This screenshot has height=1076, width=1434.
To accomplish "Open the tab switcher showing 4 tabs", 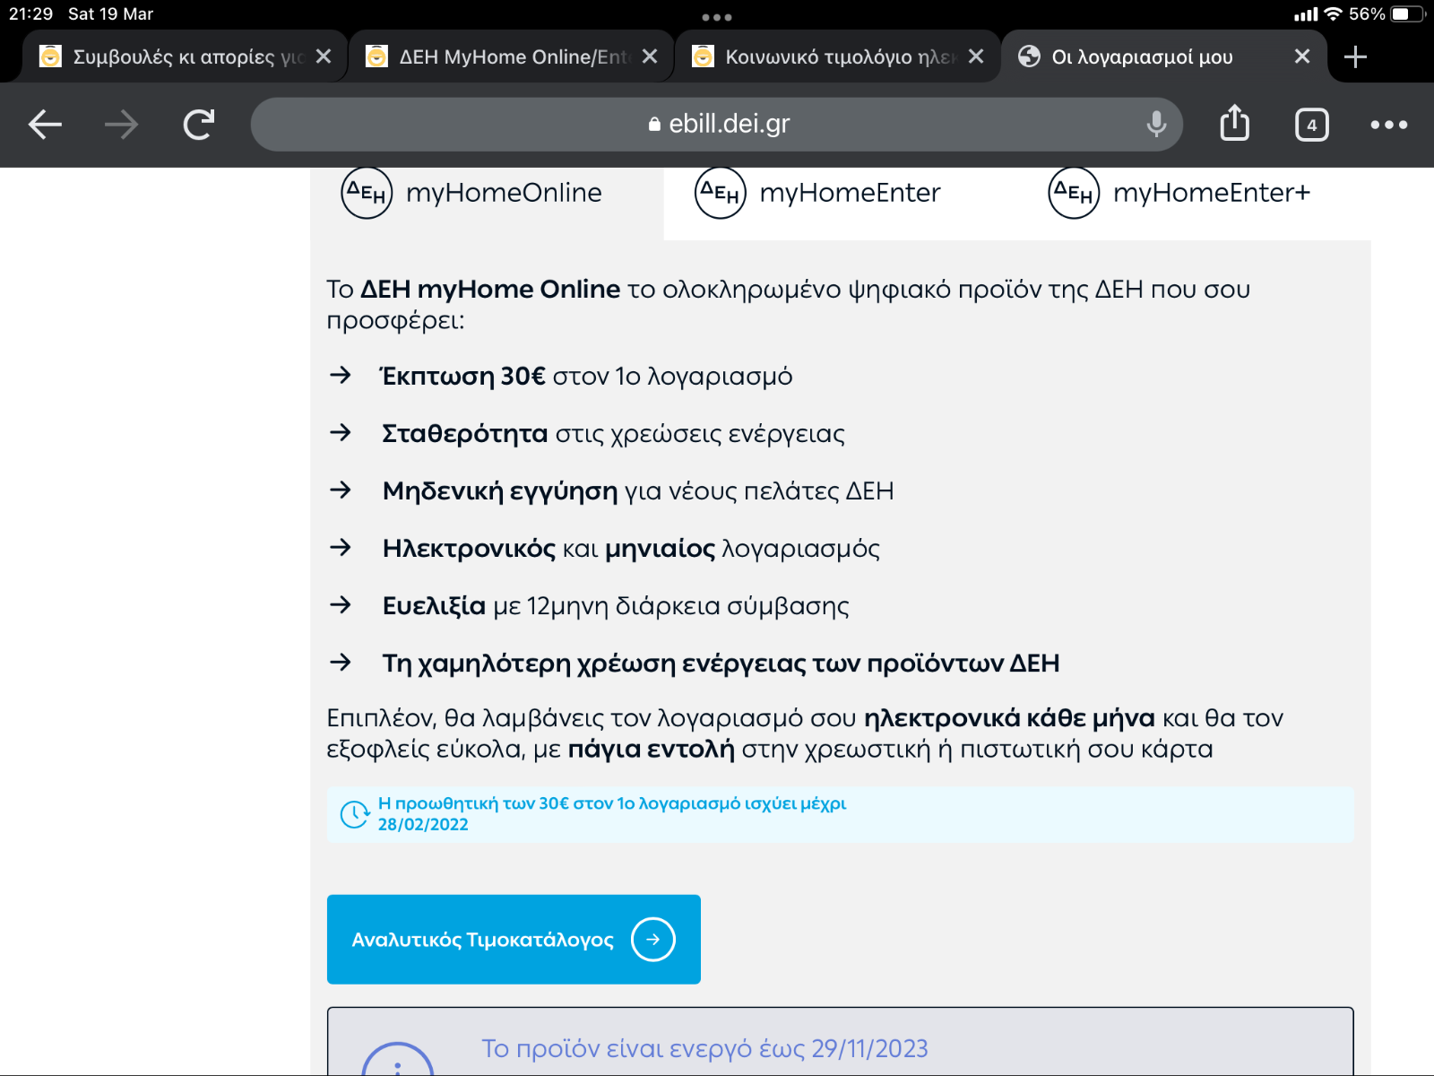I will pyautogui.click(x=1311, y=125).
